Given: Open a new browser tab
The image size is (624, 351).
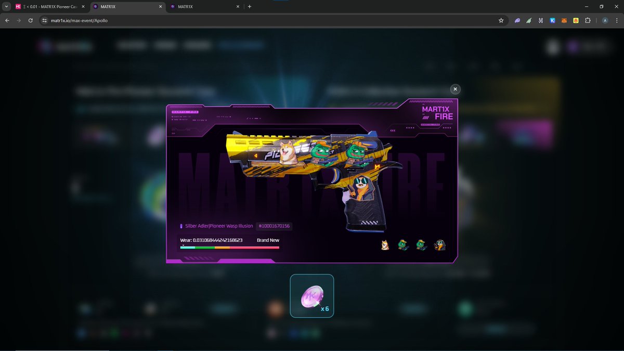Looking at the screenshot, I should [x=250, y=6].
